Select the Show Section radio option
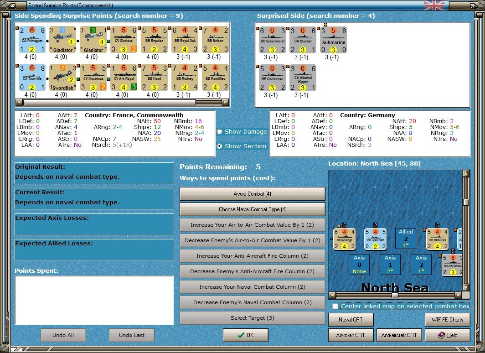 pos(220,146)
